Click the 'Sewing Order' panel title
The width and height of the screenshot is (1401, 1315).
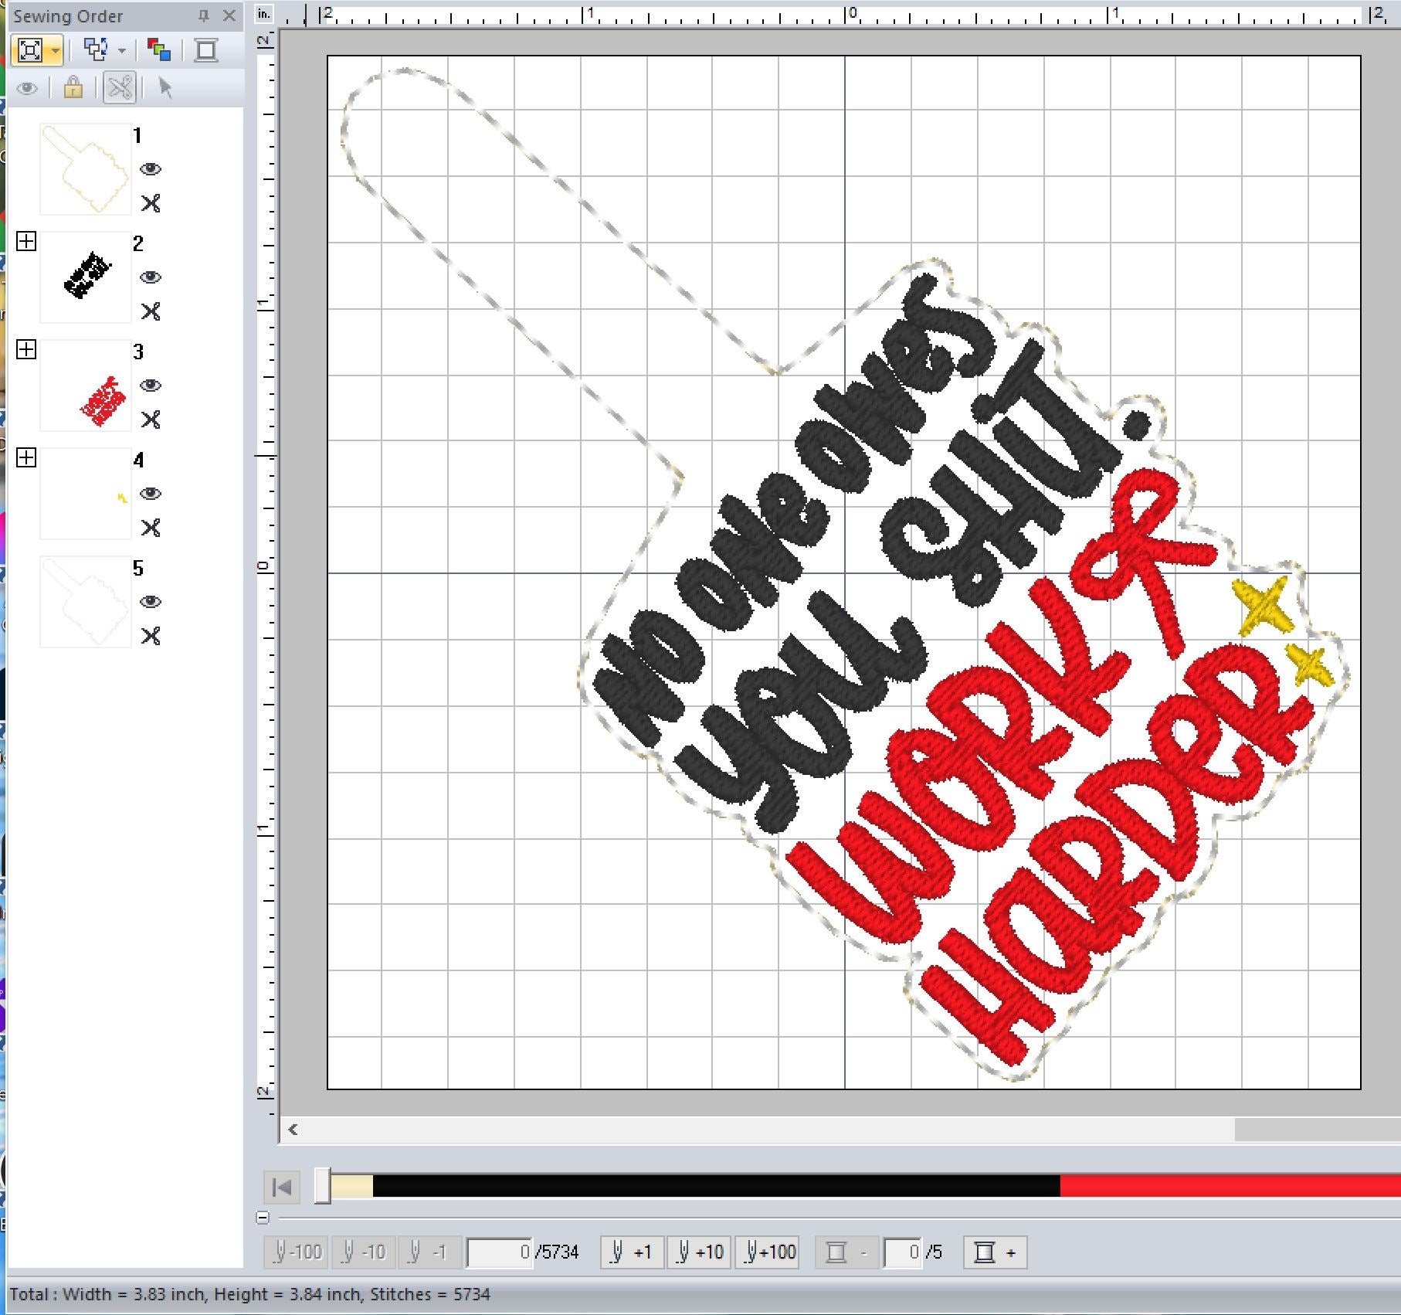tap(68, 16)
